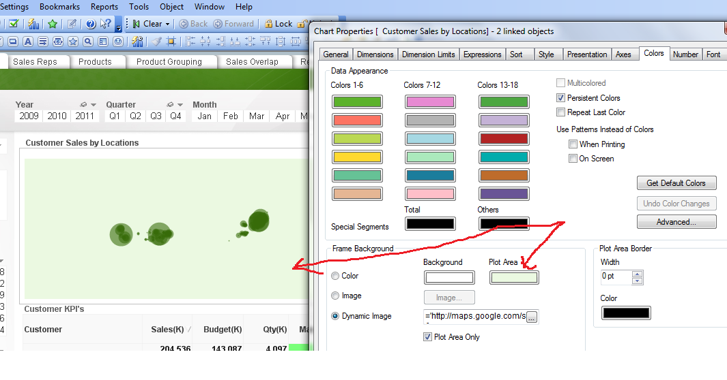Select year 2010 in Year list box
This screenshot has height=380, width=727.
[x=57, y=116]
